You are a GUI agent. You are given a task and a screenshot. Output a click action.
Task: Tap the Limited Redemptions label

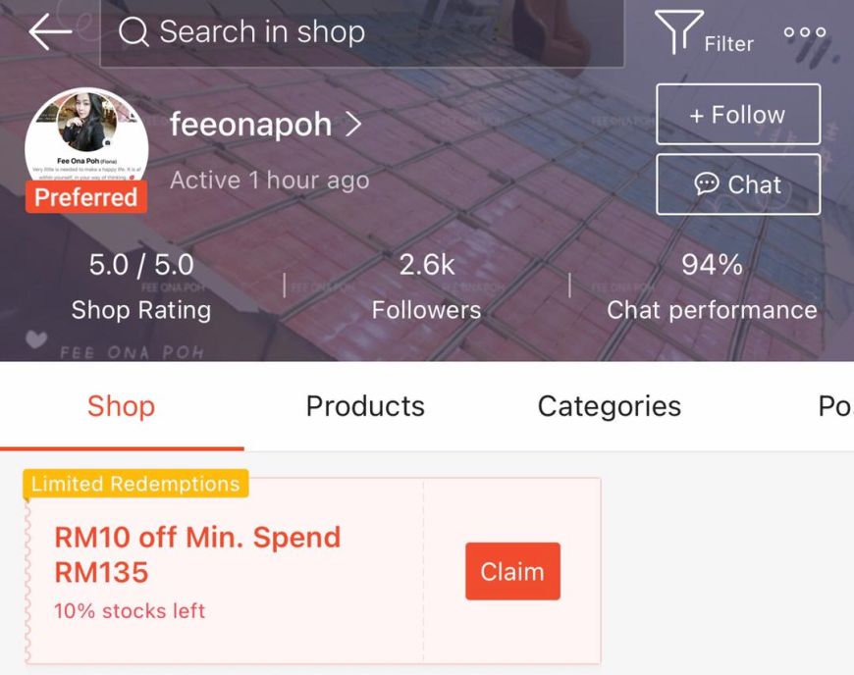click(135, 484)
